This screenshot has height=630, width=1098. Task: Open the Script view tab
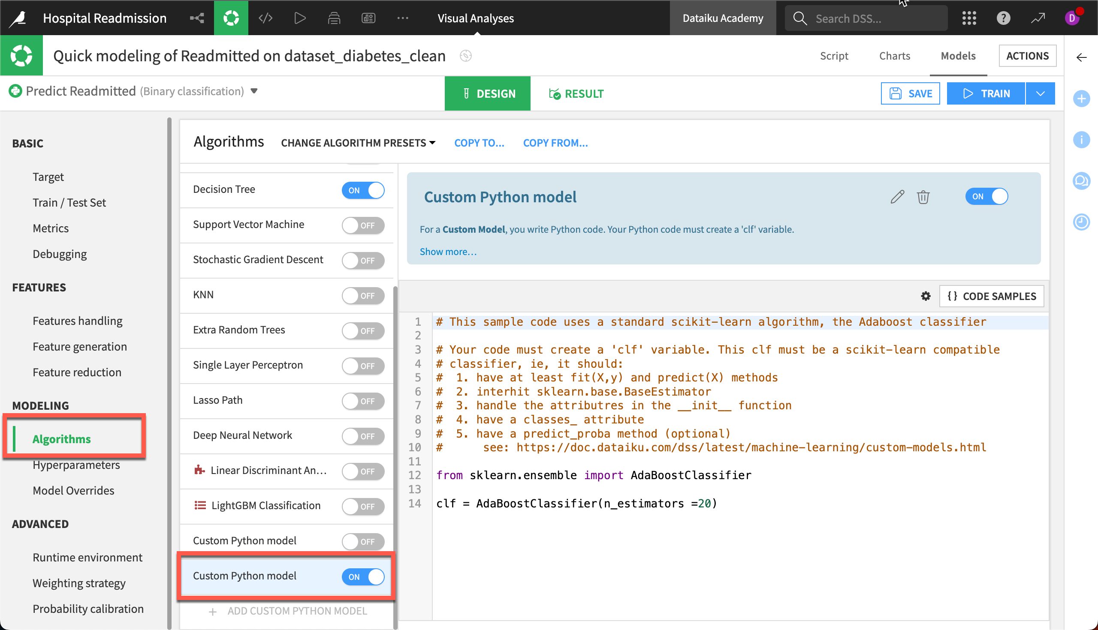(x=834, y=56)
